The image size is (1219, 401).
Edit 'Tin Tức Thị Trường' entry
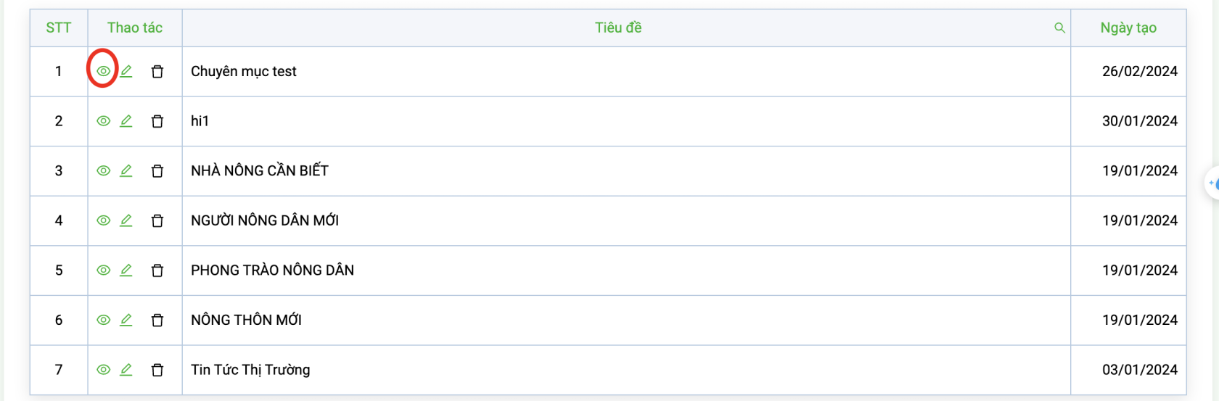[x=126, y=370]
